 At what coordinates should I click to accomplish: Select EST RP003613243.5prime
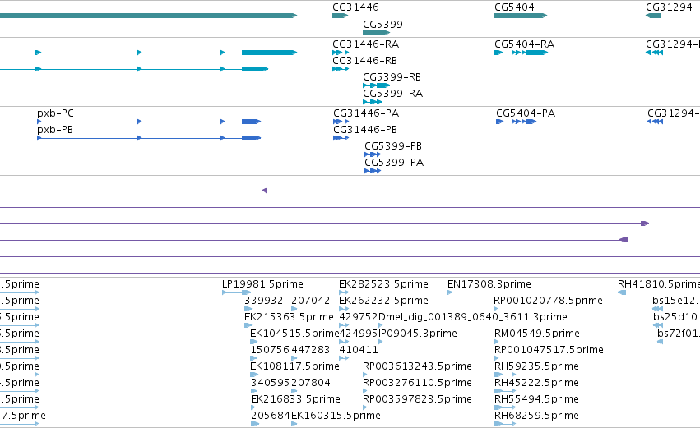pyautogui.click(x=417, y=366)
